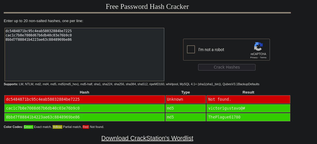Click the cracked result ThePlague61780
Image resolution: width=317 pixels, height=144 pixels.
[248, 117]
